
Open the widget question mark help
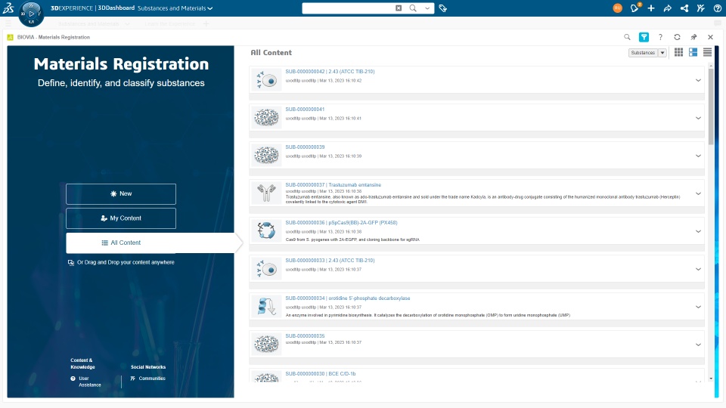pyautogui.click(x=660, y=37)
